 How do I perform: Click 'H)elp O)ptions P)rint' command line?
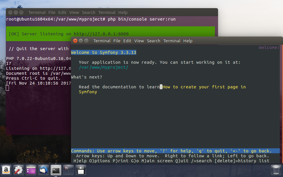(x=171, y=161)
